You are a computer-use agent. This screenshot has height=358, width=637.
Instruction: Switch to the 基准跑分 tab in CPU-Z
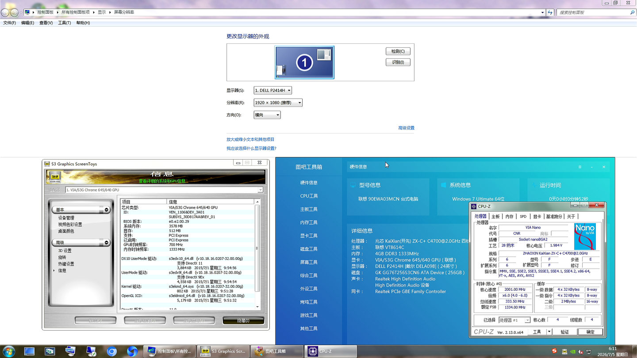tap(554, 217)
